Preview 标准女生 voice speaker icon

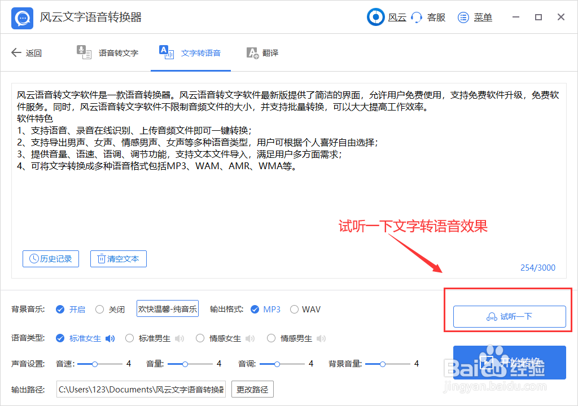click(x=110, y=338)
